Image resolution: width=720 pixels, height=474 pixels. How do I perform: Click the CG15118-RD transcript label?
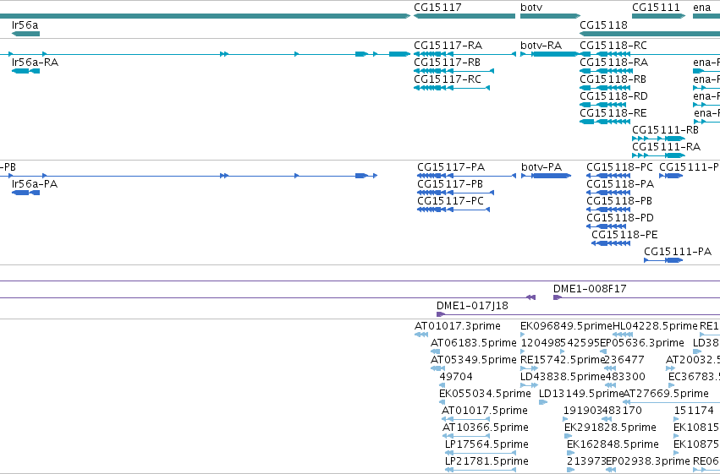coord(614,96)
